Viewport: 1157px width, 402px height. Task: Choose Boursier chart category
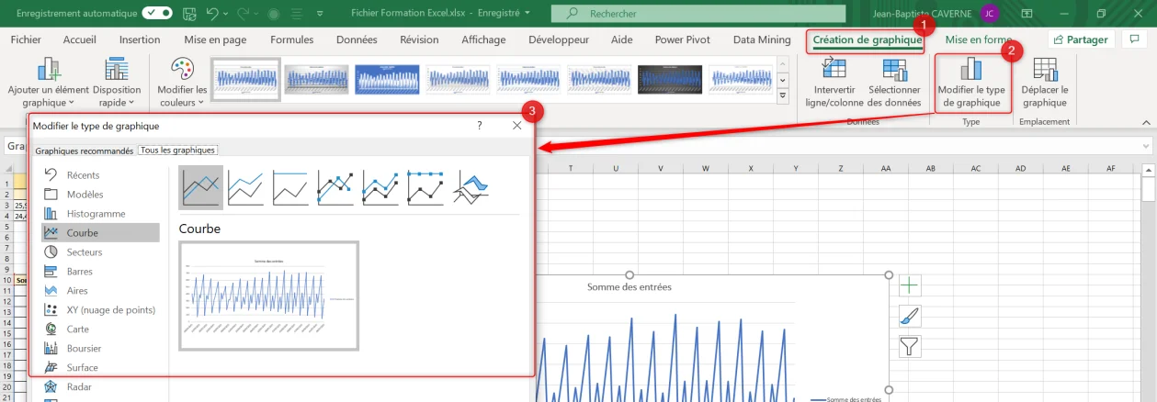100,348
